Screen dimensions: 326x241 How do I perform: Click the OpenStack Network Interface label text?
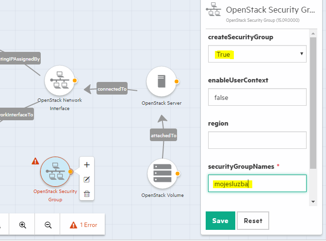point(60,104)
